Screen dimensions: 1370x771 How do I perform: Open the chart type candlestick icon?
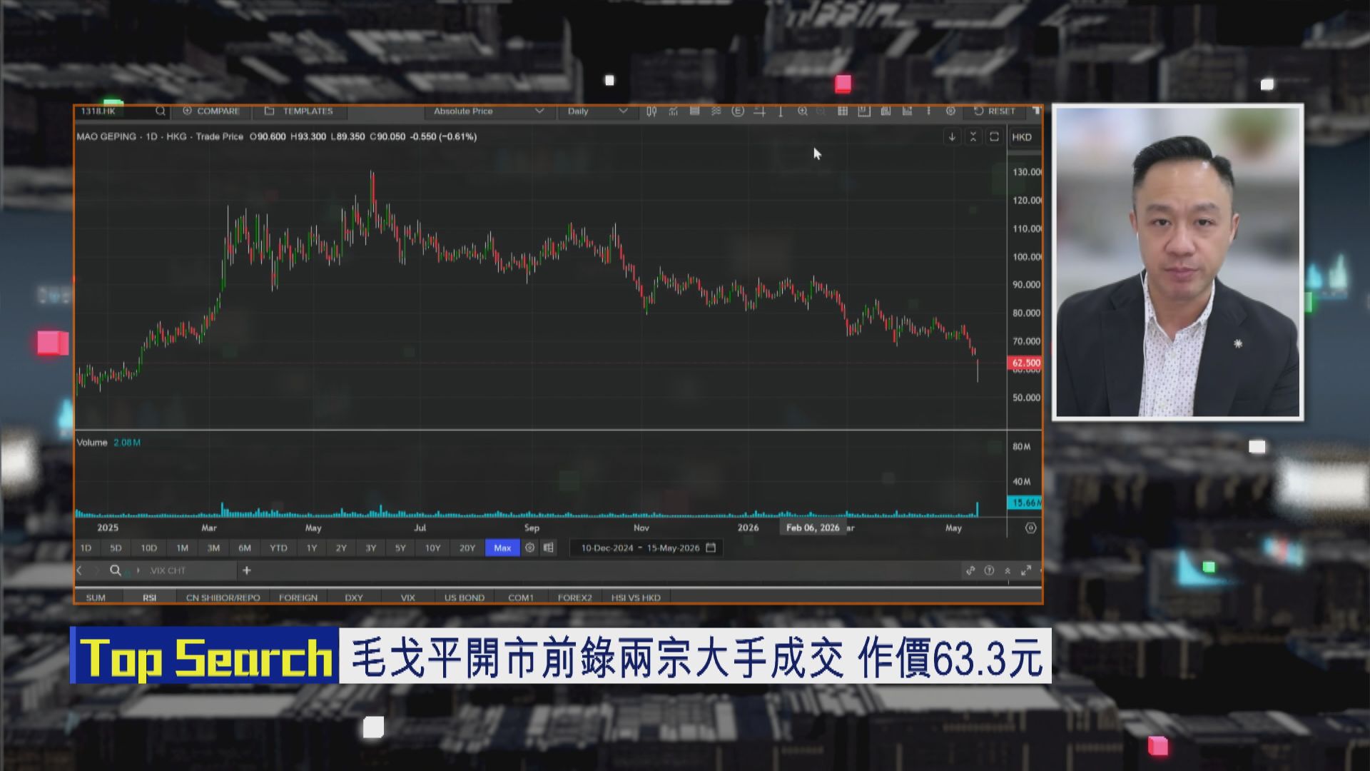pos(651,111)
